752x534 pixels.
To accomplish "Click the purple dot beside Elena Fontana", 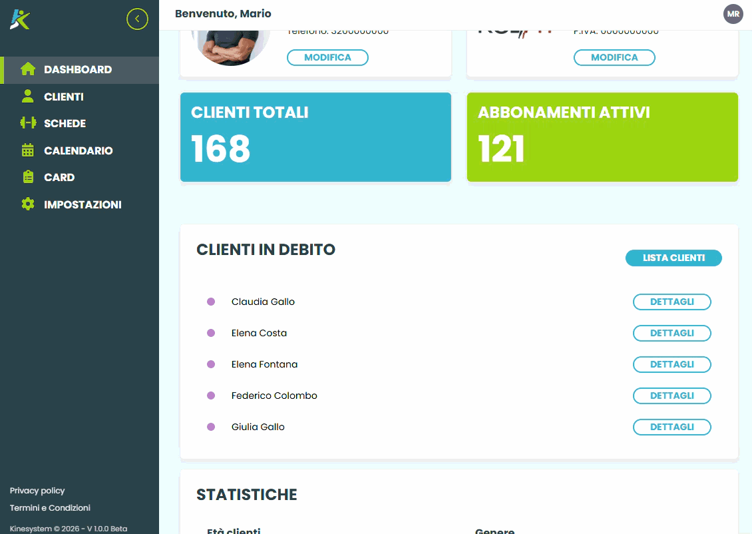I will click(x=211, y=364).
